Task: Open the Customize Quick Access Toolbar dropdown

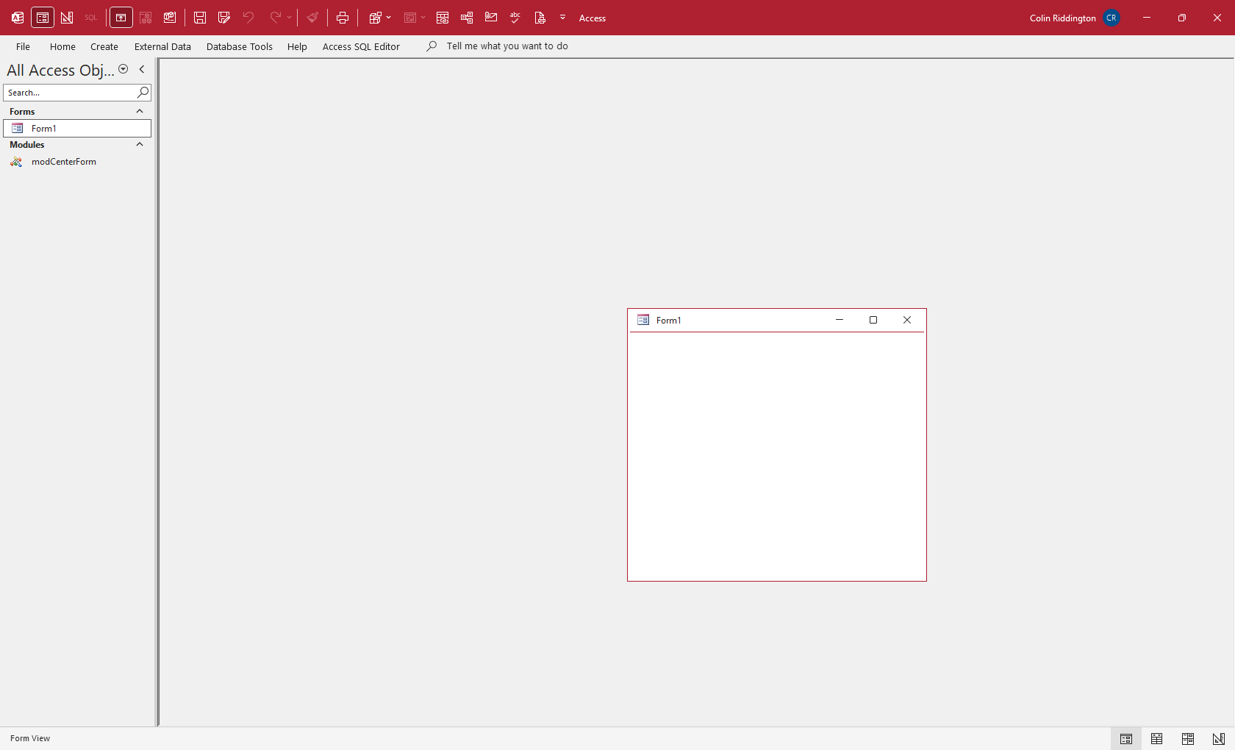Action: click(563, 18)
